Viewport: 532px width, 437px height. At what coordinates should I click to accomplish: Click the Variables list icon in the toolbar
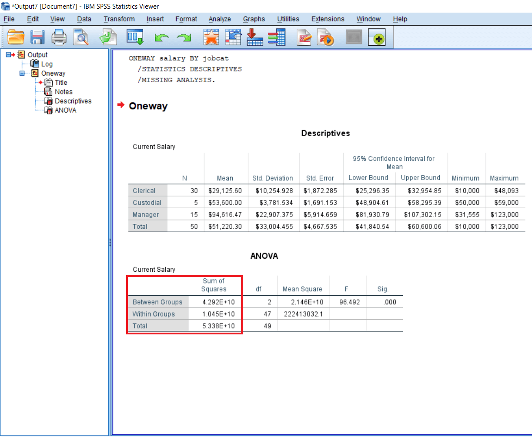click(276, 37)
